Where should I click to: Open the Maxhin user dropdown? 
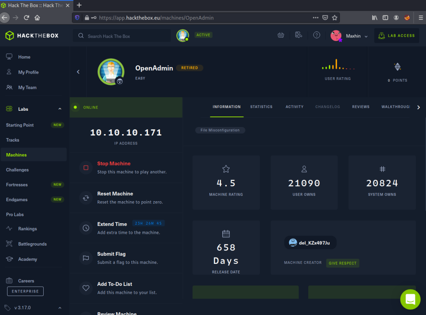click(349, 36)
